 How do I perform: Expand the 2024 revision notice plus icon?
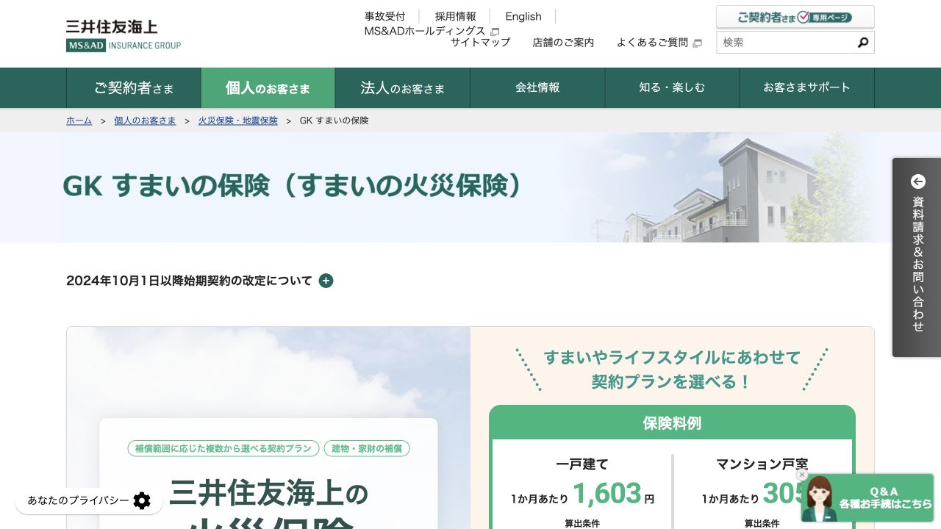click(326, 281)
